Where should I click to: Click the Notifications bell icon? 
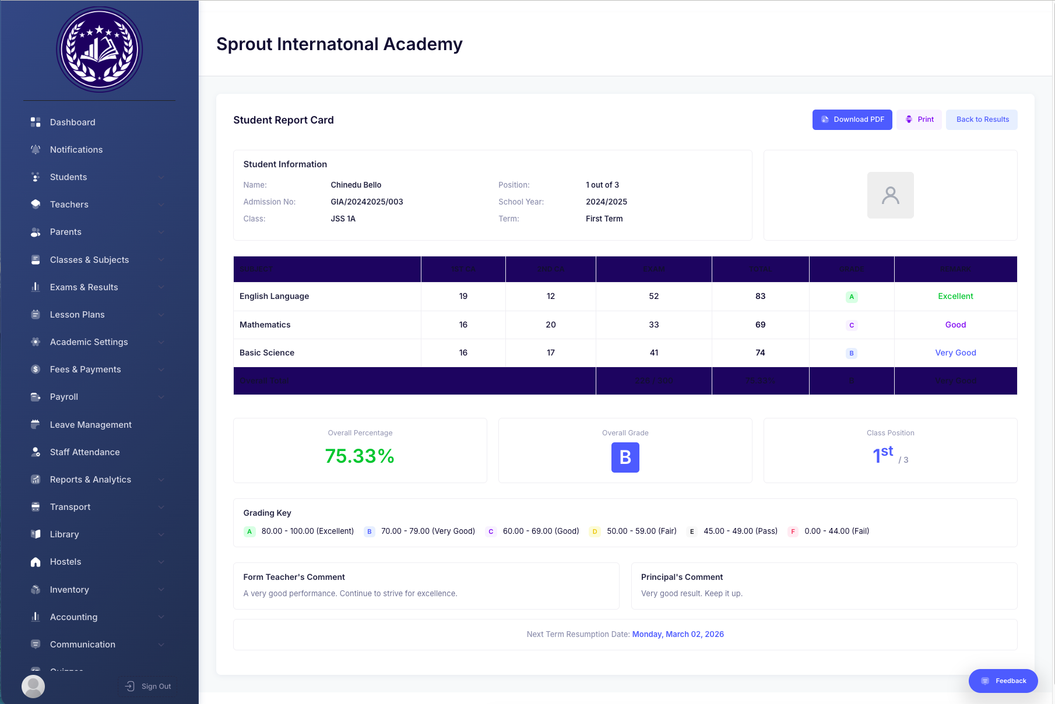[36, 149]
